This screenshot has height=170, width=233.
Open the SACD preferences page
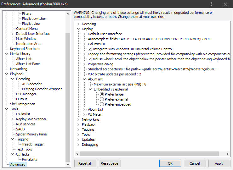20,129
